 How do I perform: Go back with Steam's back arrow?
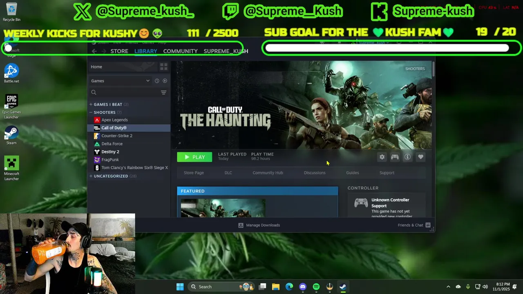pyautogui.click(x=94, y=51)
